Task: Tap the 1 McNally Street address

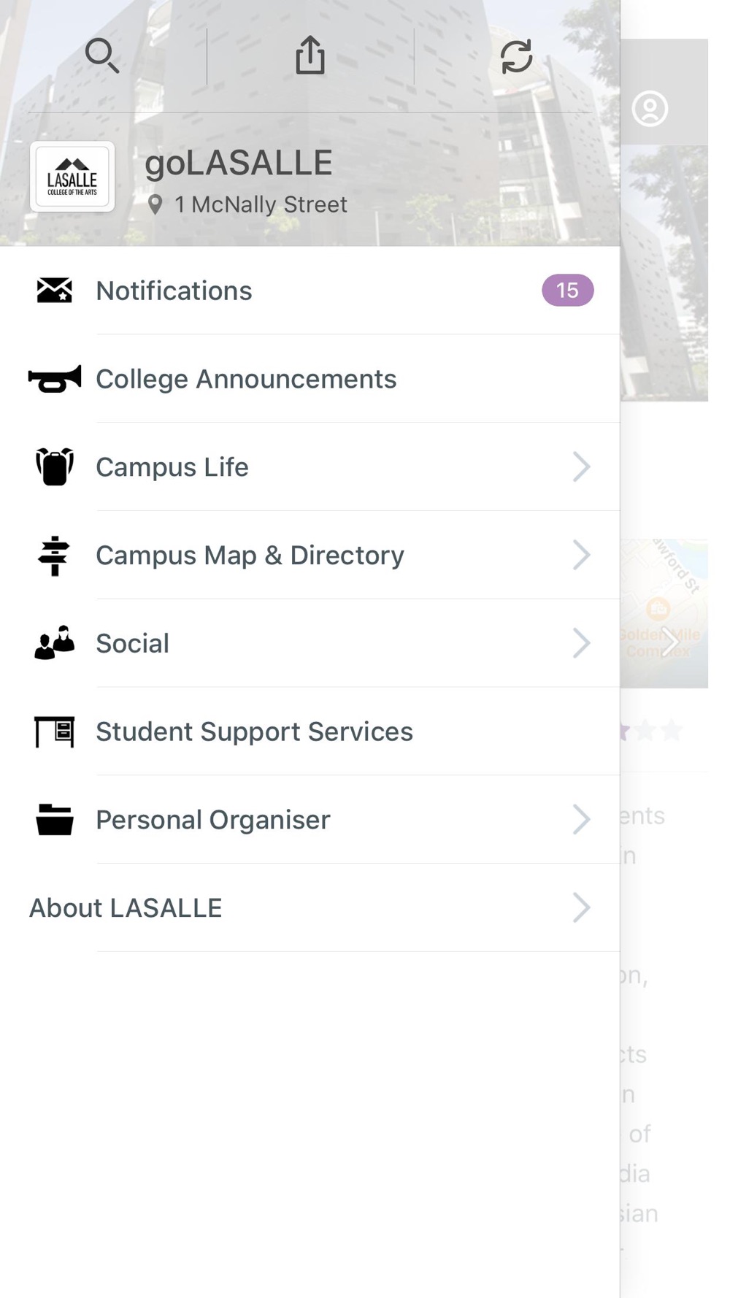Action: click(x=260, y=204)
